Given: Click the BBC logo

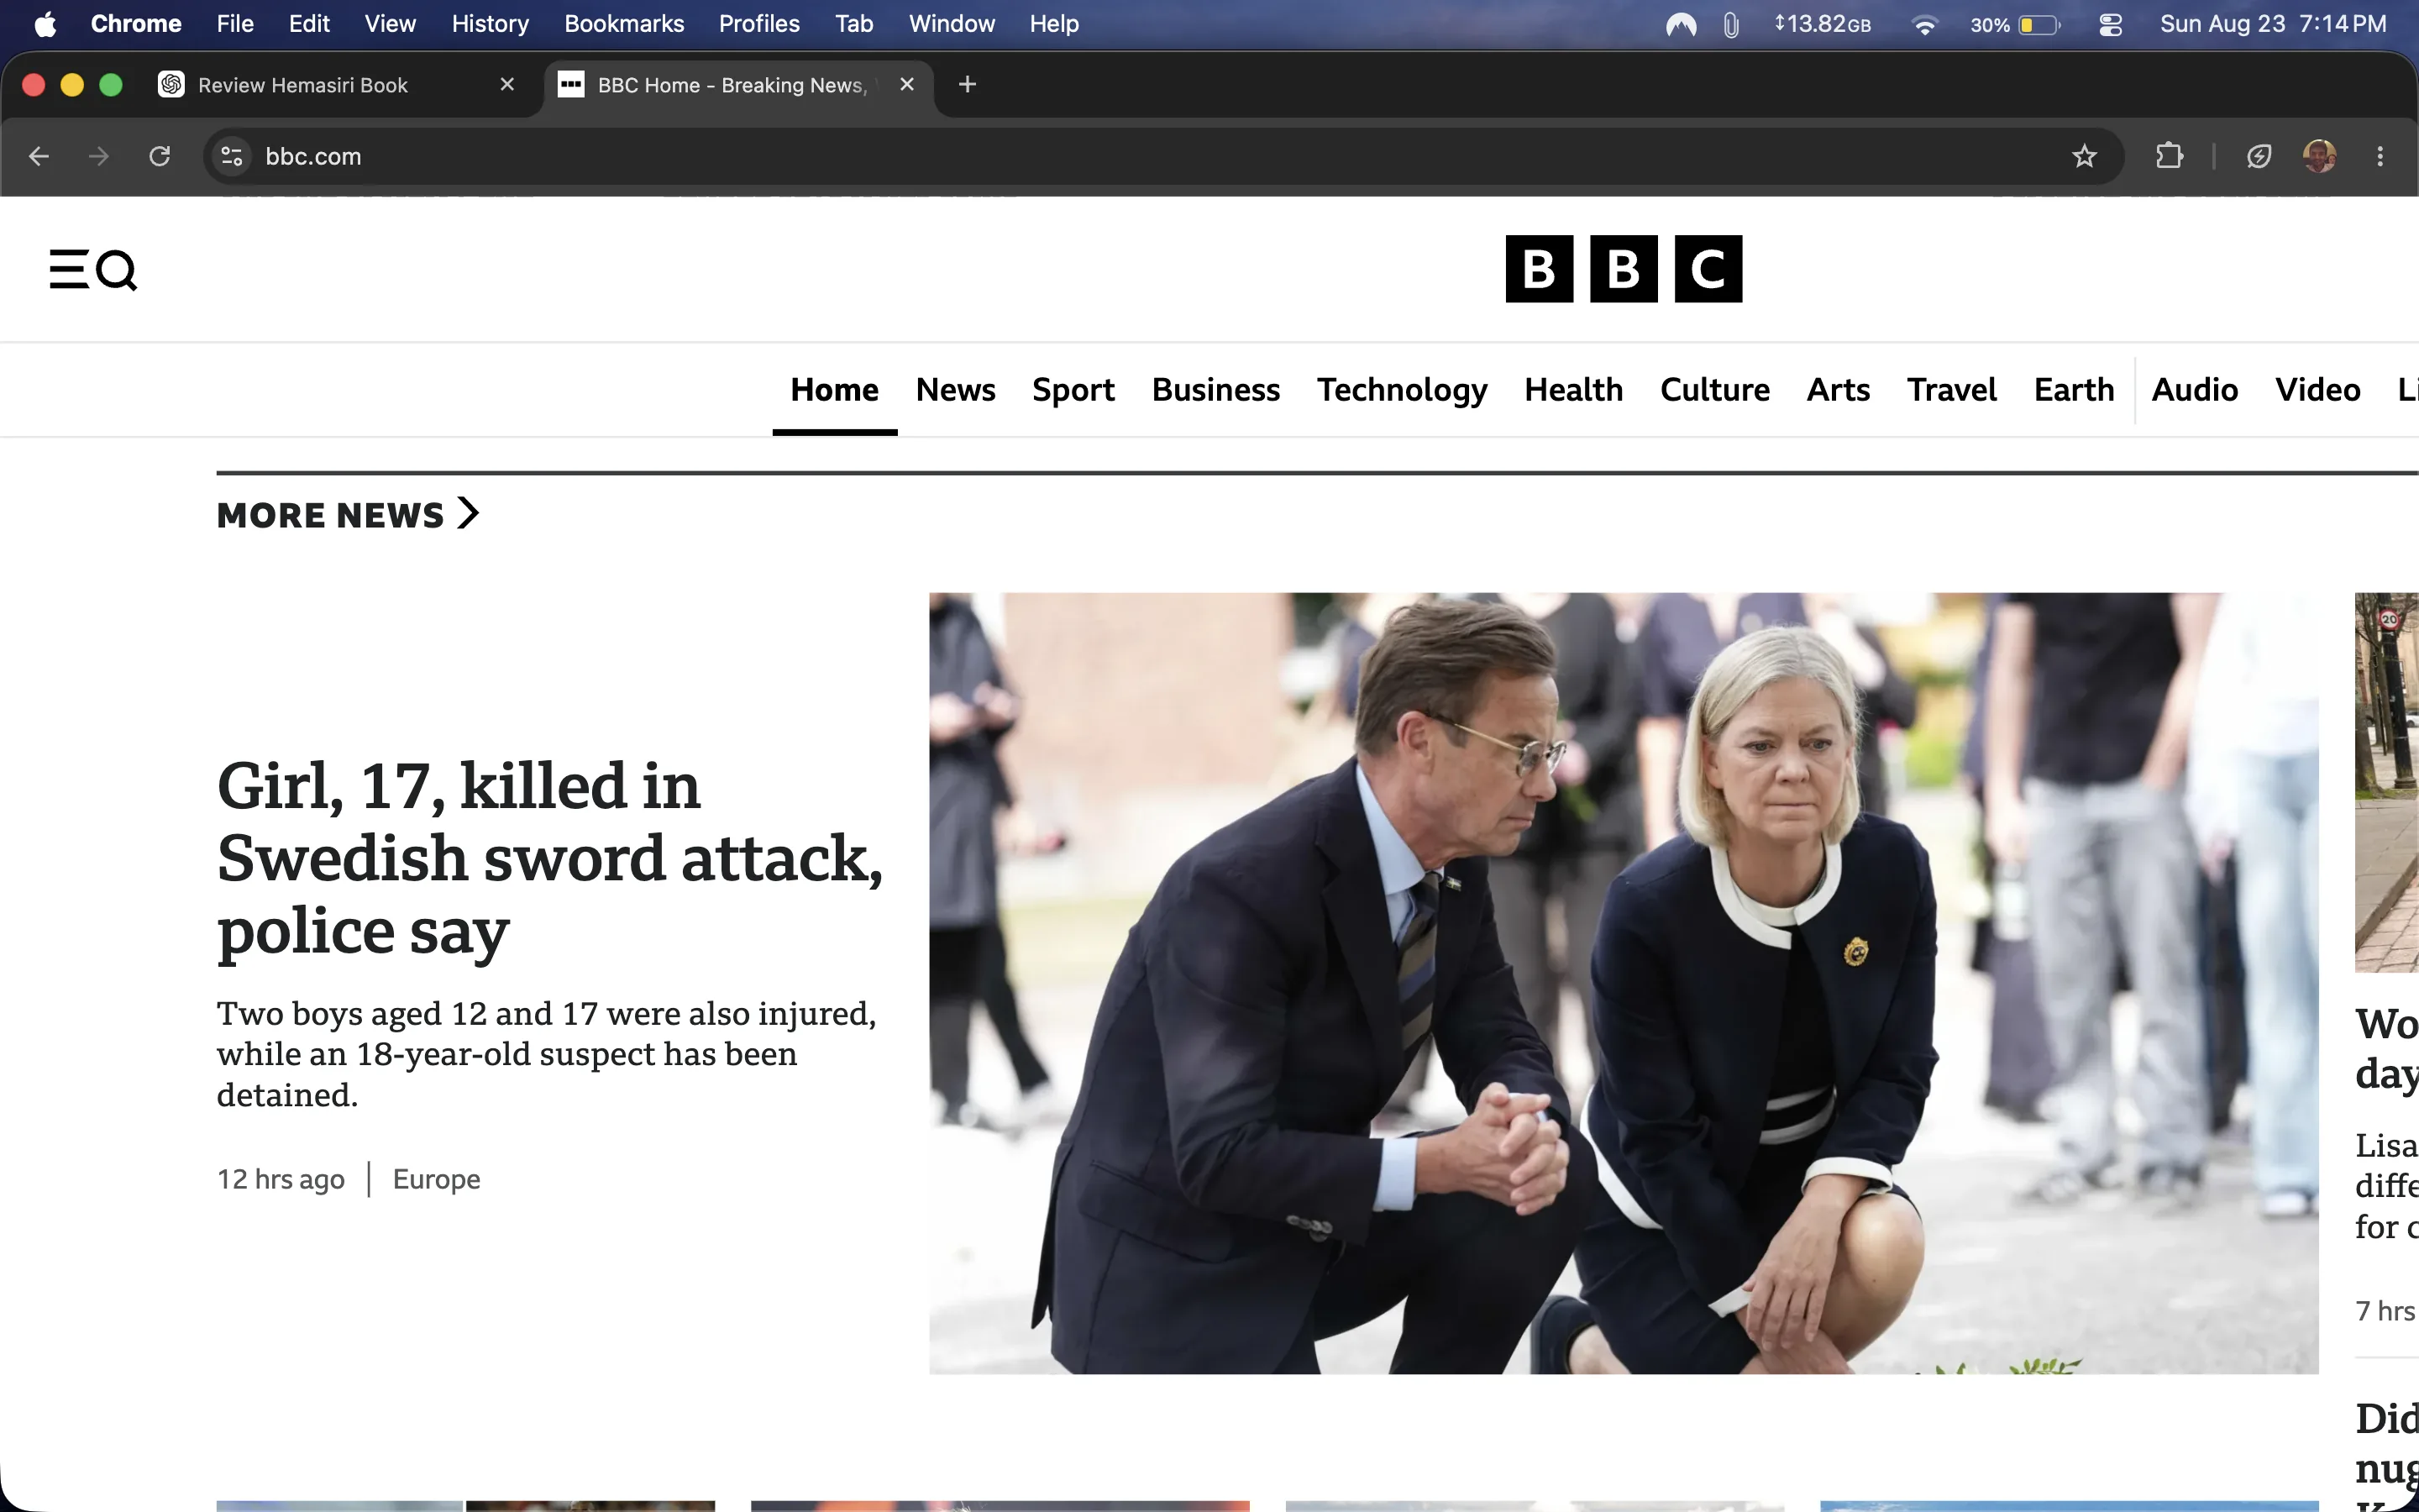Looking at the screenshot, I should pos(1624,269).
